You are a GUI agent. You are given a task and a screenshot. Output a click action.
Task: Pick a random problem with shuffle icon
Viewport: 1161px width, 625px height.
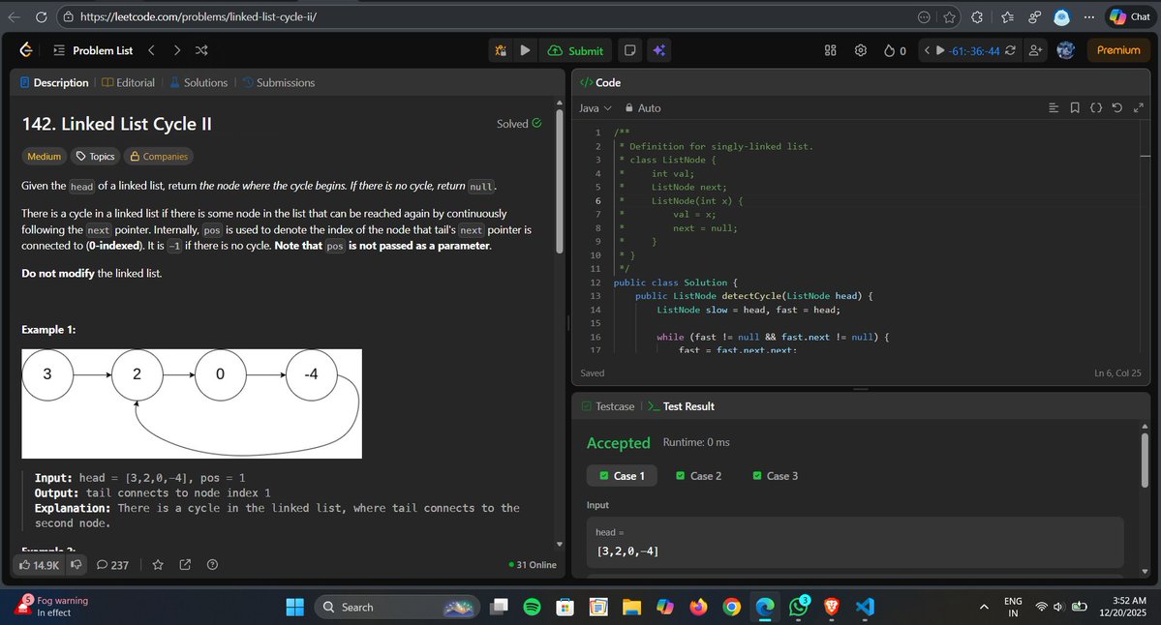(201, 50)
